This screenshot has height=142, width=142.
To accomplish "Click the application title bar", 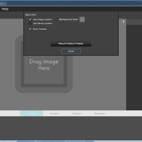I will click(71, 4).
